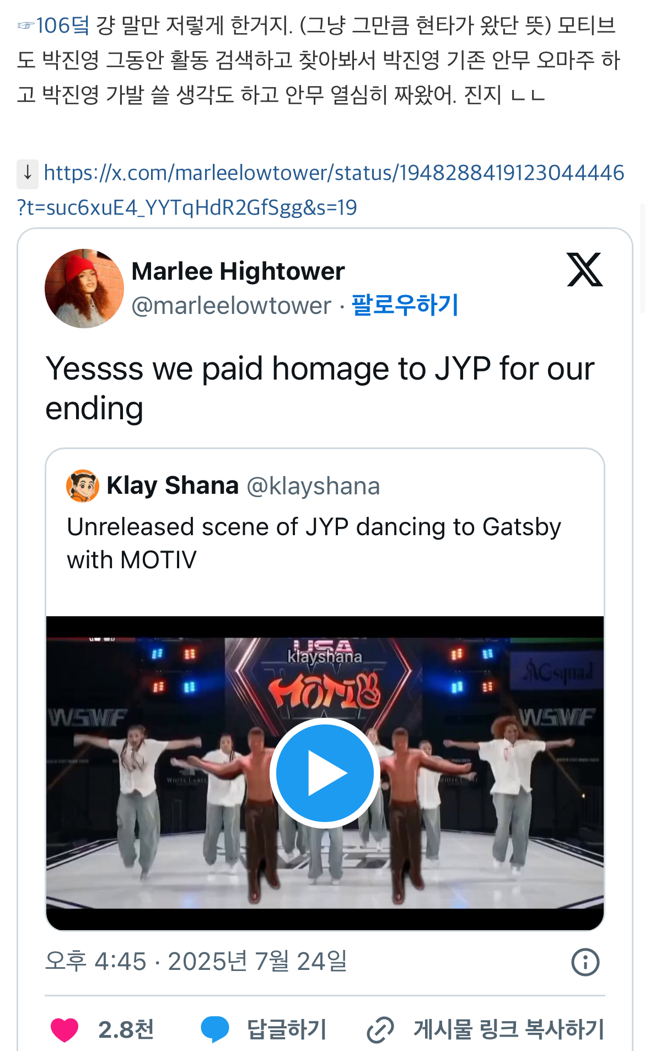The image size is (650, 1051).
Task: Click the chain link copy icon
Action: tap(380, 1029)
